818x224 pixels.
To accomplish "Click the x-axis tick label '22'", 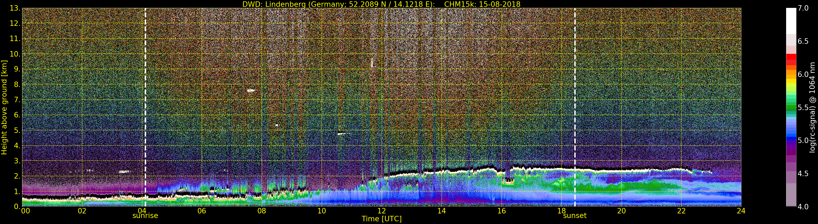I will point(681,211).
